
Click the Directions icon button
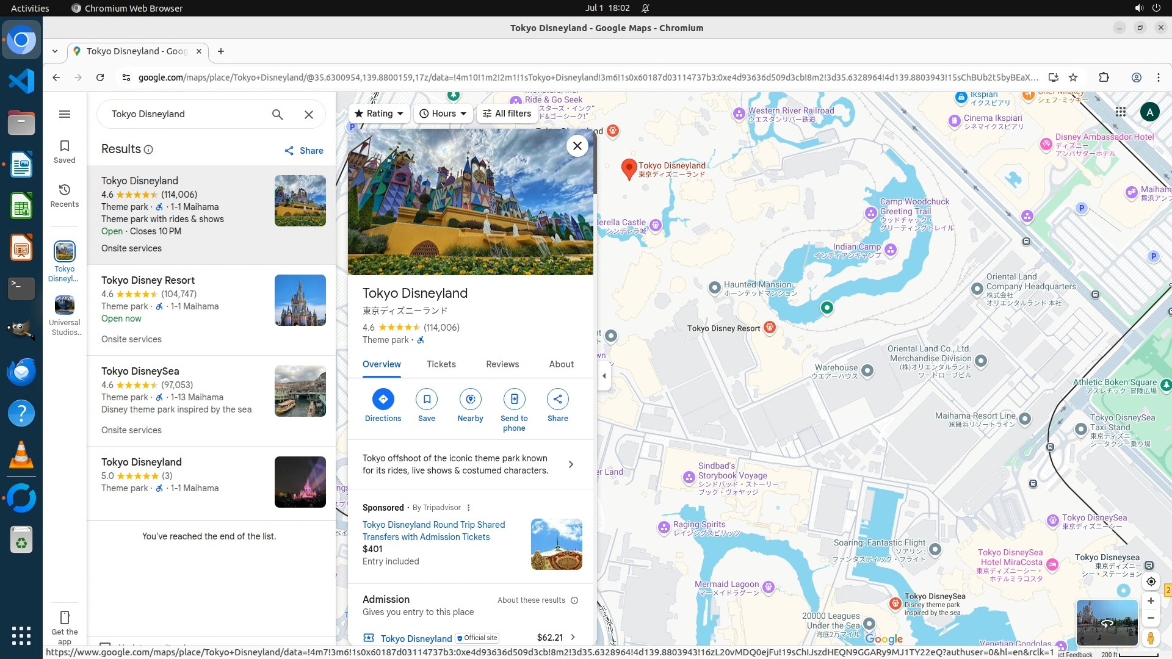383,399
